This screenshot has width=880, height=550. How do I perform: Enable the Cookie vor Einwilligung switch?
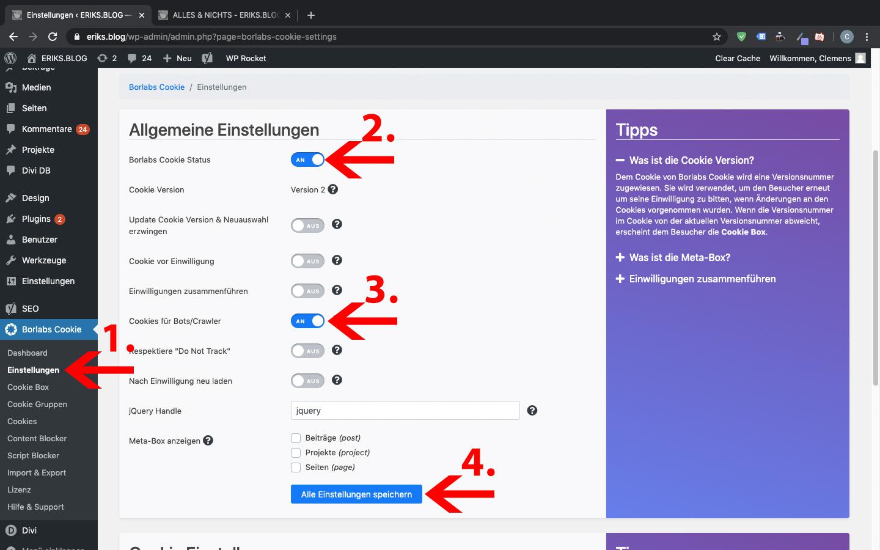307,261
